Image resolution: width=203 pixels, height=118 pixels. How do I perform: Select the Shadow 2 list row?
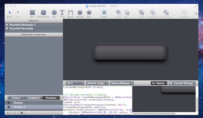pyautogui.click(x=34, y=107)
